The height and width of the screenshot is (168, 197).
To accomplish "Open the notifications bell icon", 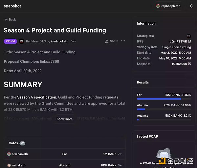I will (191, 6).
